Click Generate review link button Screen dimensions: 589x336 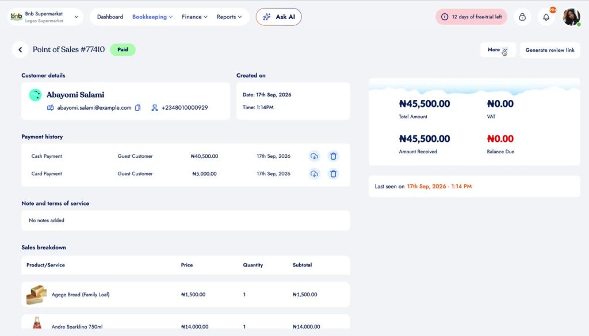[550, 50]
